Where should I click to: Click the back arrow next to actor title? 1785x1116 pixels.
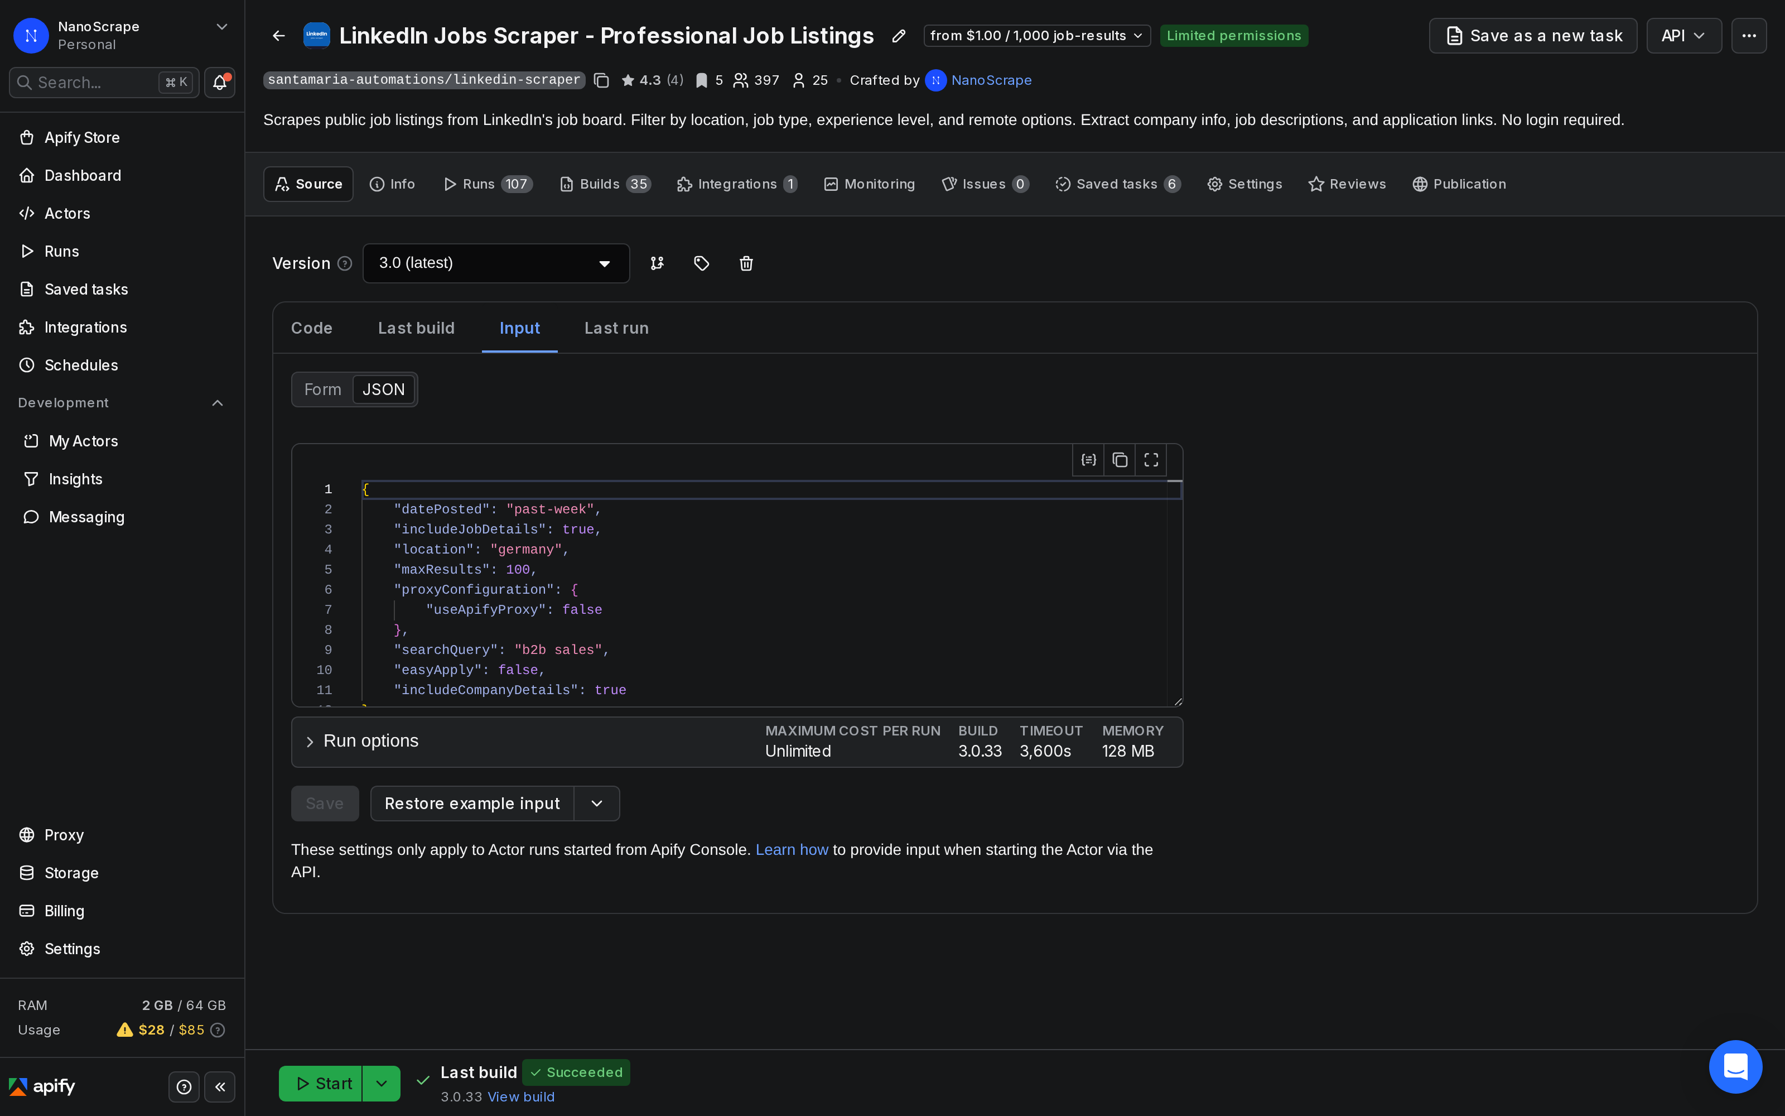[x=279, y=35]
